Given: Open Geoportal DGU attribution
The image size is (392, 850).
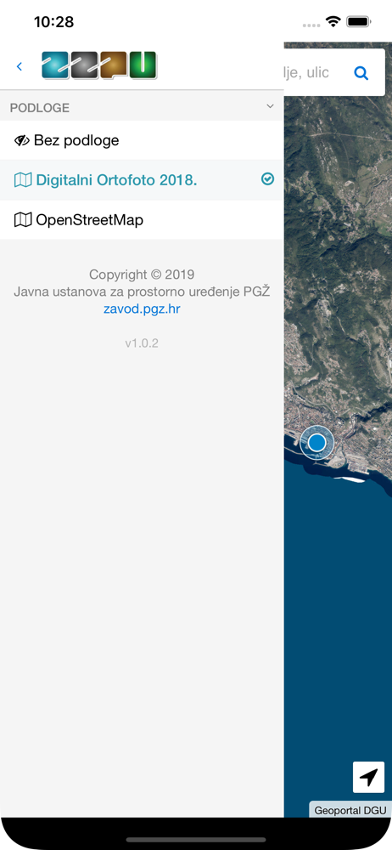Looking at the screenshot, I should click(x=350, y=810).
